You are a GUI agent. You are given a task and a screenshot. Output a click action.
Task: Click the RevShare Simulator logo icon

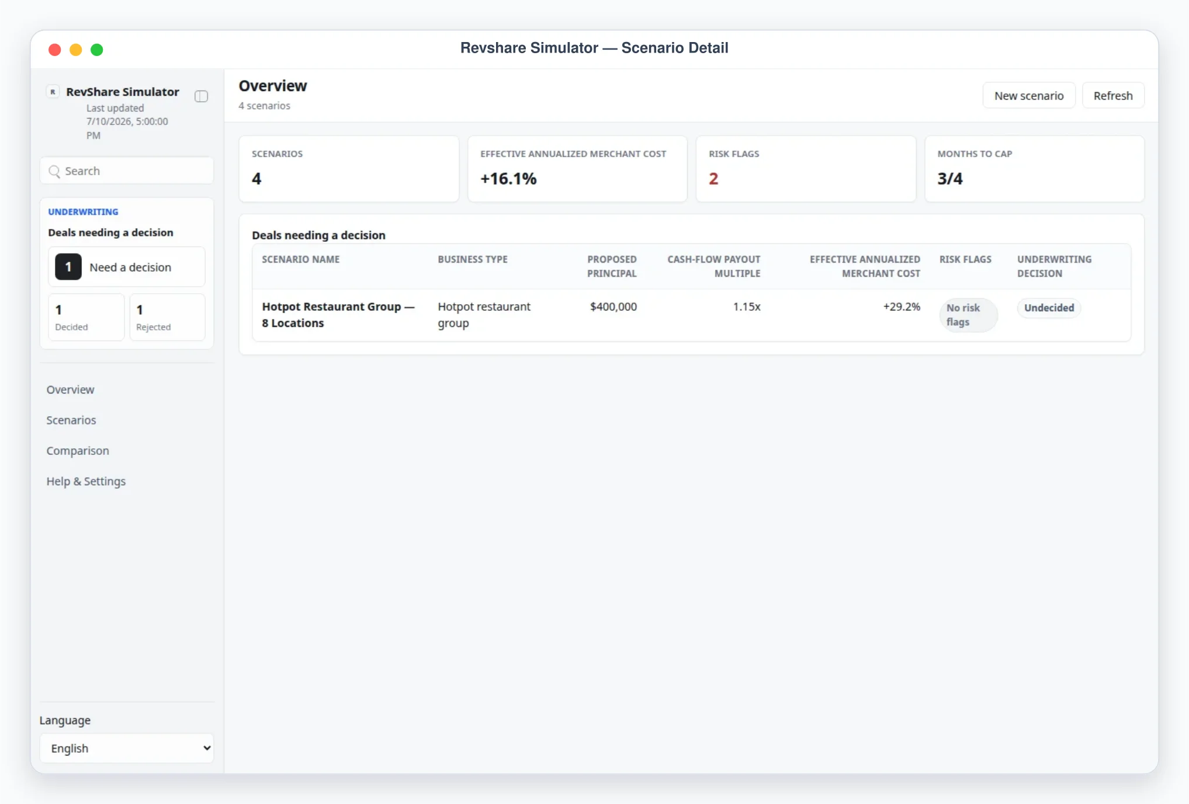(53, 92)
